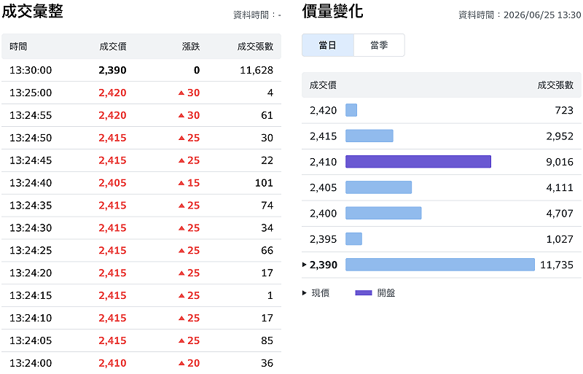Click volume 30 in the 13:24:50 row
The image size is (583, 374).
(267, 138)
